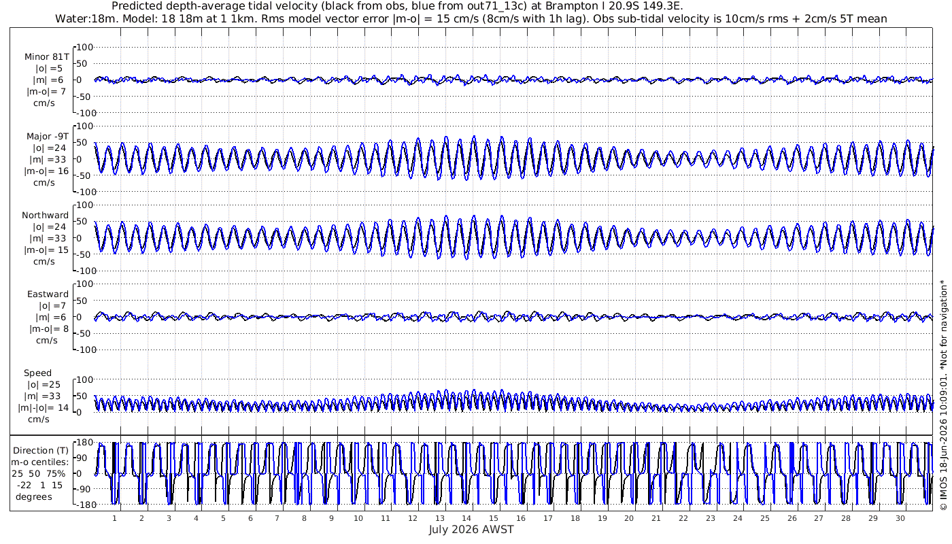Select '|m-o|= 15' in Northward panel
This screenshot has height=544, width=952.
(x=47, y=250)
